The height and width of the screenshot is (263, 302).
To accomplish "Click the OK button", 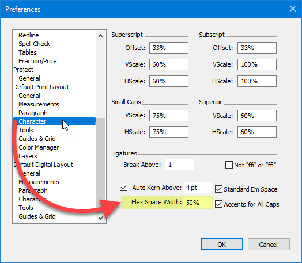I will [222, 245].
